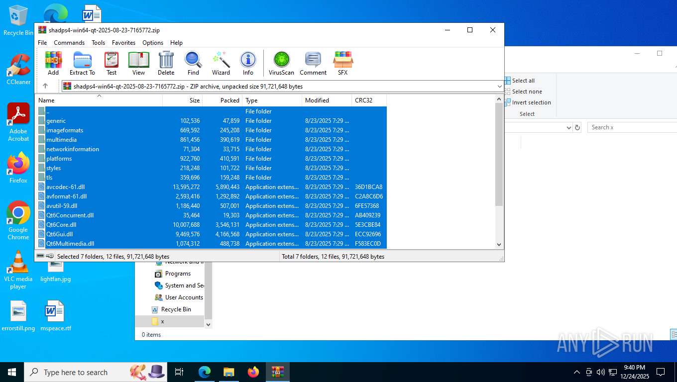Open Firefox from the taskbar
The image size is (677, 382).
[x=253, y=372]
